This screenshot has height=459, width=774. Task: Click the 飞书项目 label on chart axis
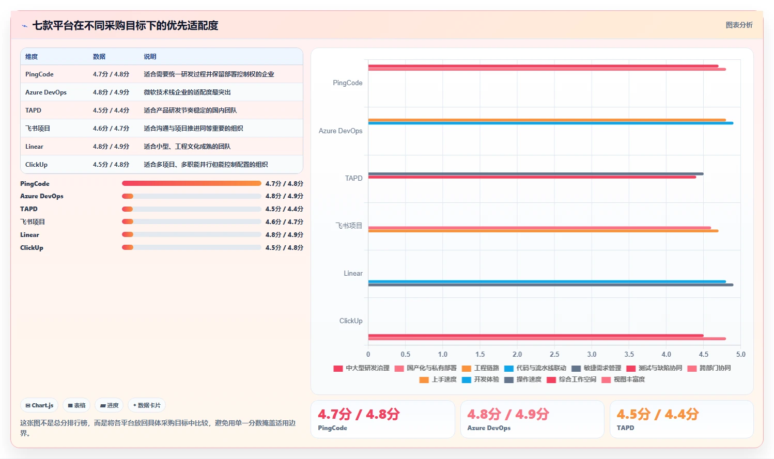coord(349,226)
